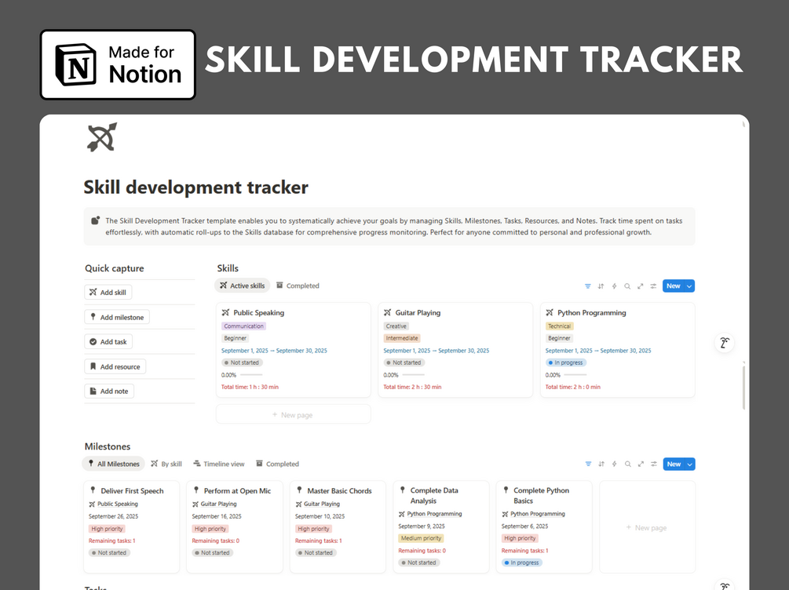Expand Skills database with full-page icon
The image size is (789, 590).
(640, 286)
